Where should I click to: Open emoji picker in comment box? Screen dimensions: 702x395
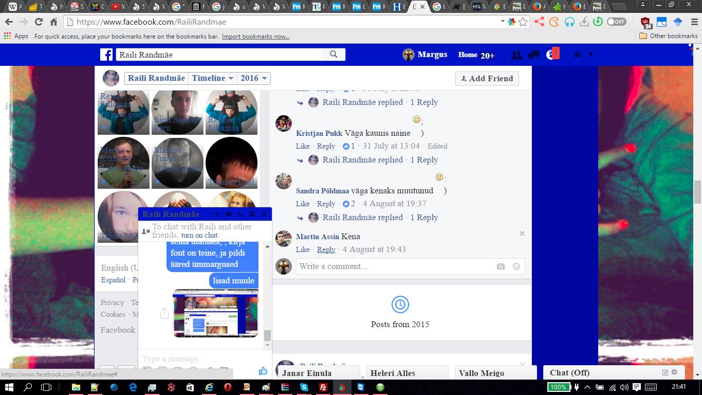tap(516, 266)
